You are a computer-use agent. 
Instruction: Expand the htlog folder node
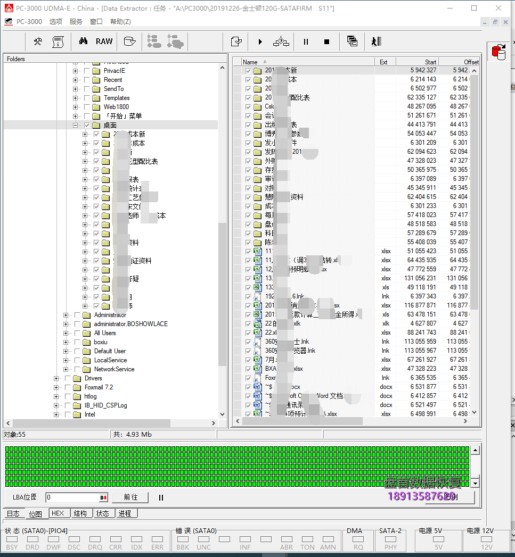56,397
